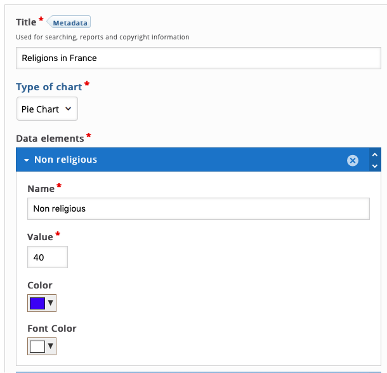The width and height of the screenshot is (387, 373).
Task: Click the Title field label
Action: (x=26, y=22)
